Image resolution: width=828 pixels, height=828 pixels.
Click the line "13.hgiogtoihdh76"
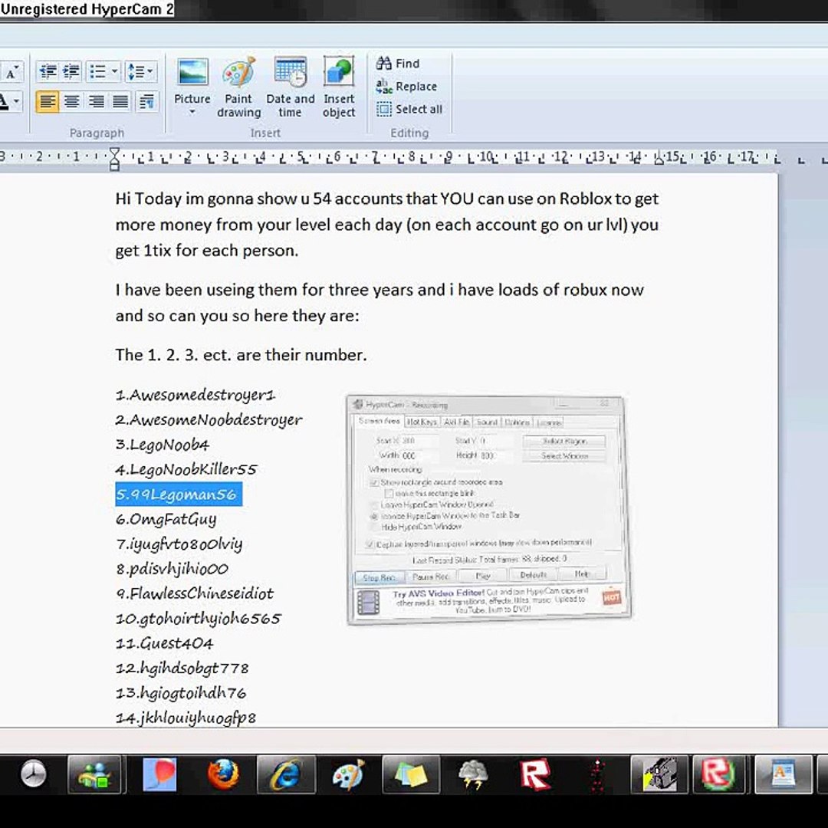[181, 693]
